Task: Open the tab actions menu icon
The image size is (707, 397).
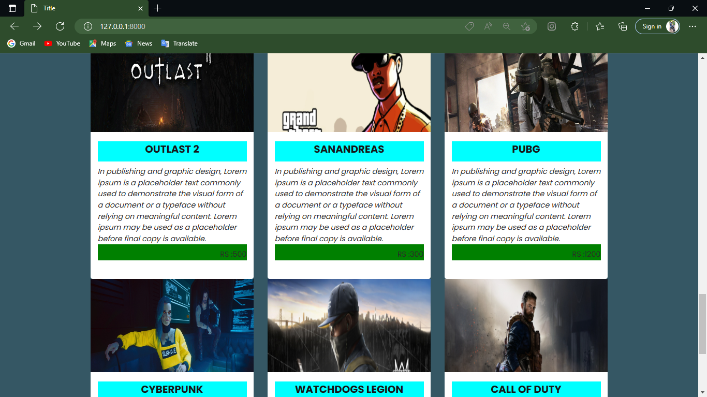Action: click(12, 8)
